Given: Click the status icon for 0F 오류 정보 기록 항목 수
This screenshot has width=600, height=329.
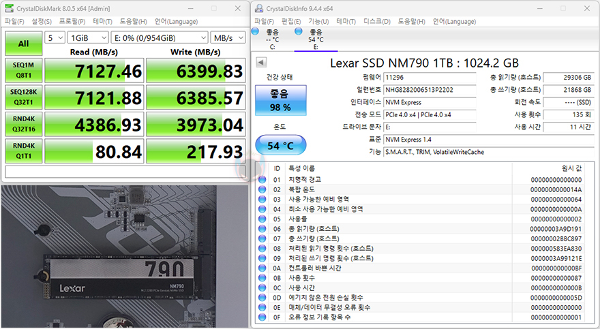Looking at the screenshot, I should click(x=262, y=317).
